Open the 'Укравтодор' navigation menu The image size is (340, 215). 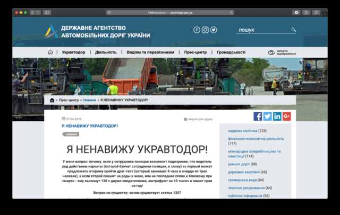pos(73,52)
